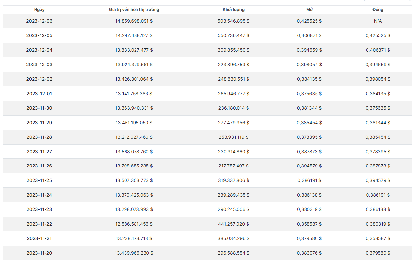This screenshot has height=262, width=413.
Task: Click volume value 550.736.447 $
Action: (x=234, y=35)
